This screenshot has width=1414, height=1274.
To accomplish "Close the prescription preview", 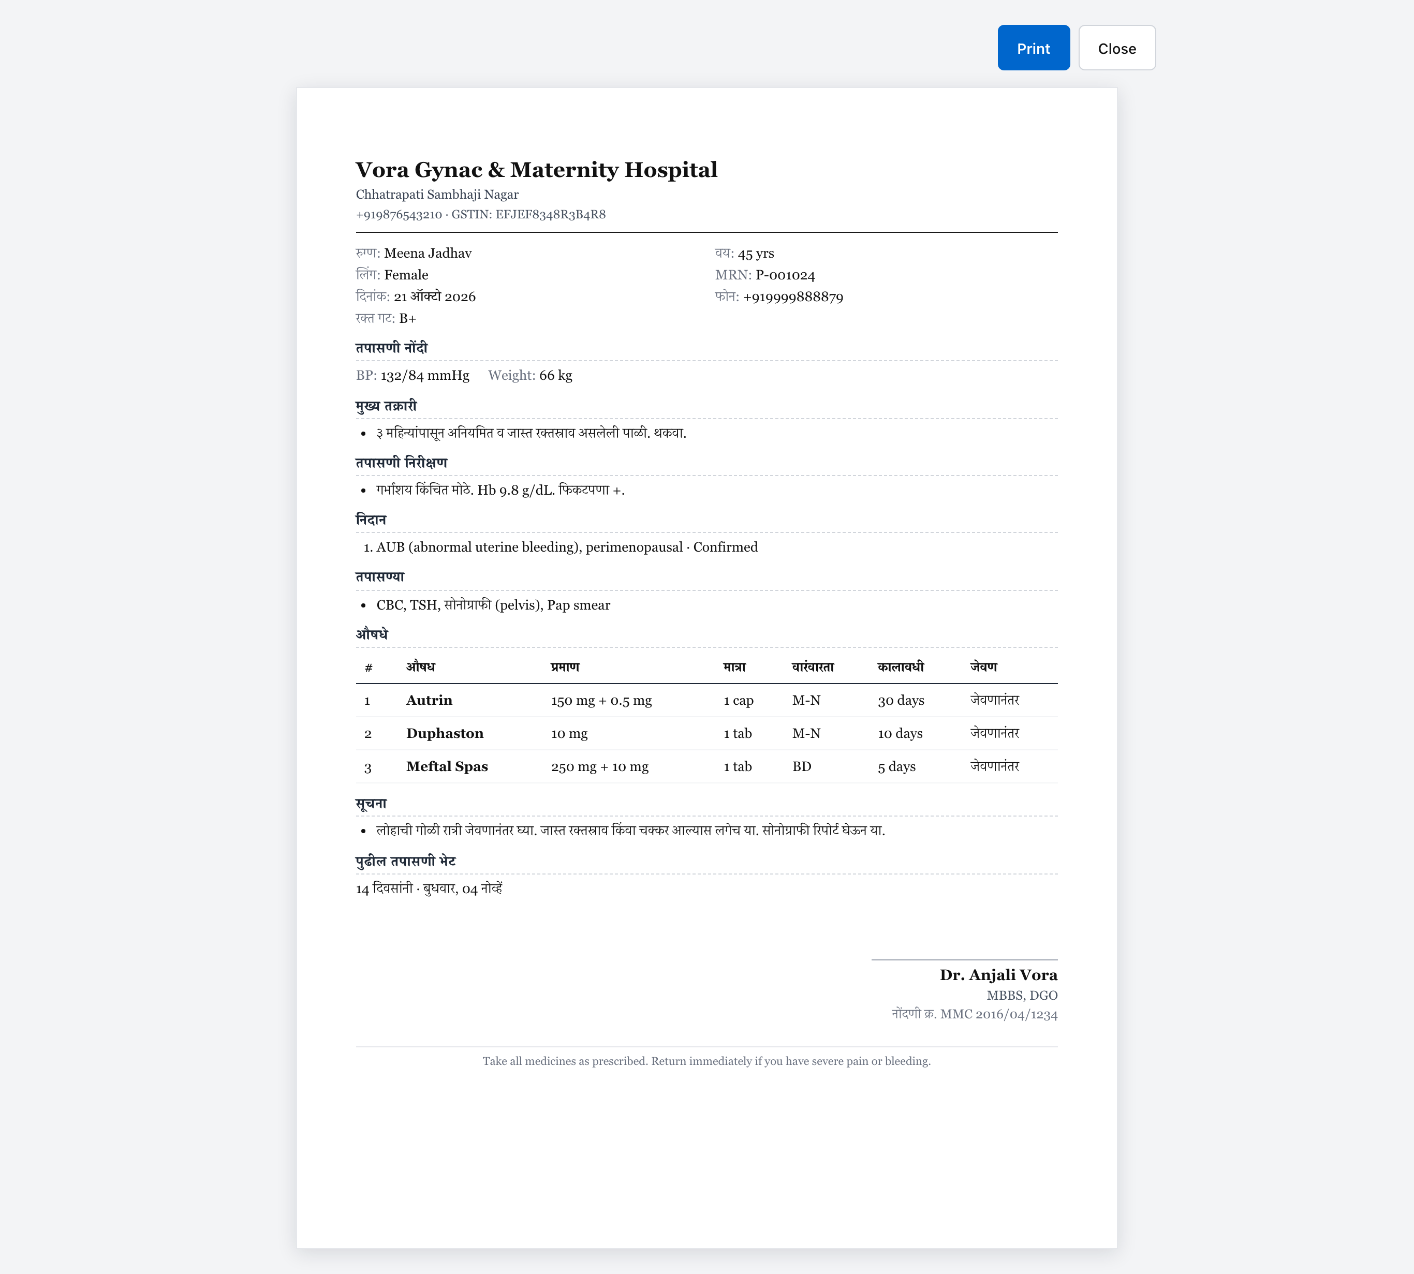I will point(1116,48).
